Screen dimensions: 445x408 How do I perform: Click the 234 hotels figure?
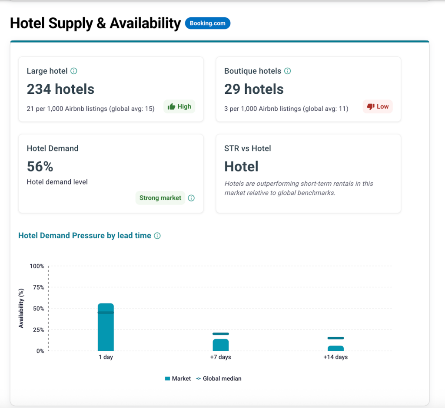click(x=60, y=89)
